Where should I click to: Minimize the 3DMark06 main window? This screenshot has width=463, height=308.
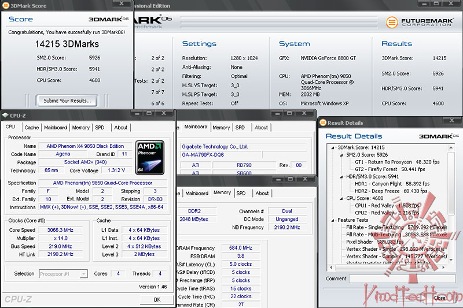(x=424, y=3)
